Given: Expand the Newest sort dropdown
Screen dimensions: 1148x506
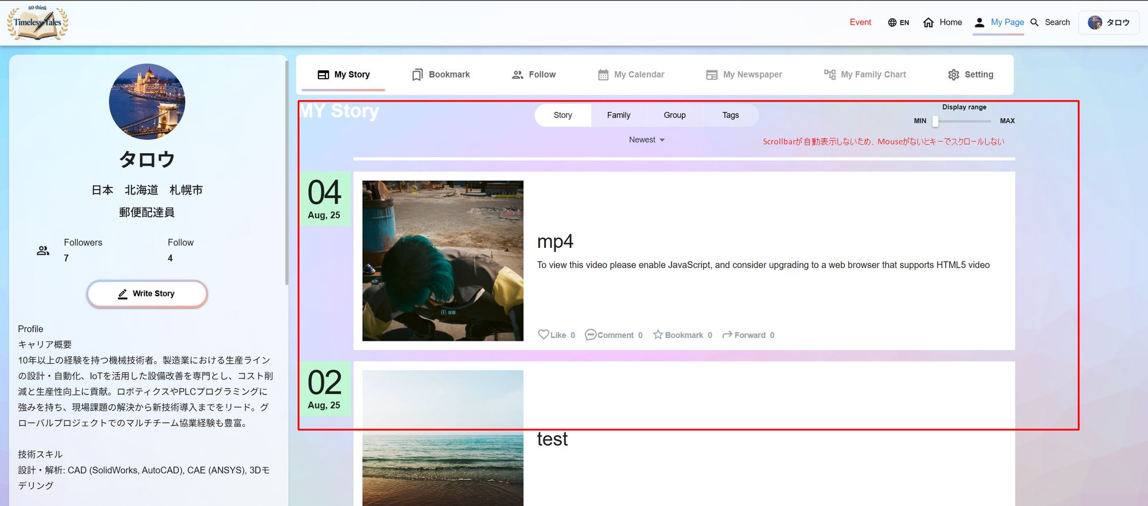Looking at the screenshot, I should (646, 140).
